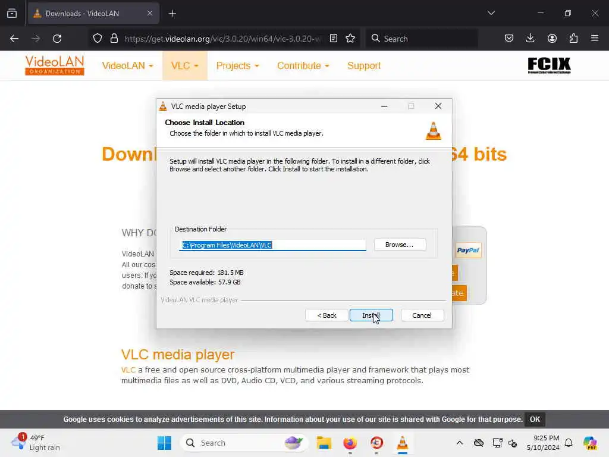Minimize the VLC media player Setup window
609x457 pixels.
coord(384,106)
